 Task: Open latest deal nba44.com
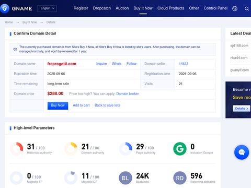(x=239, y=58)
